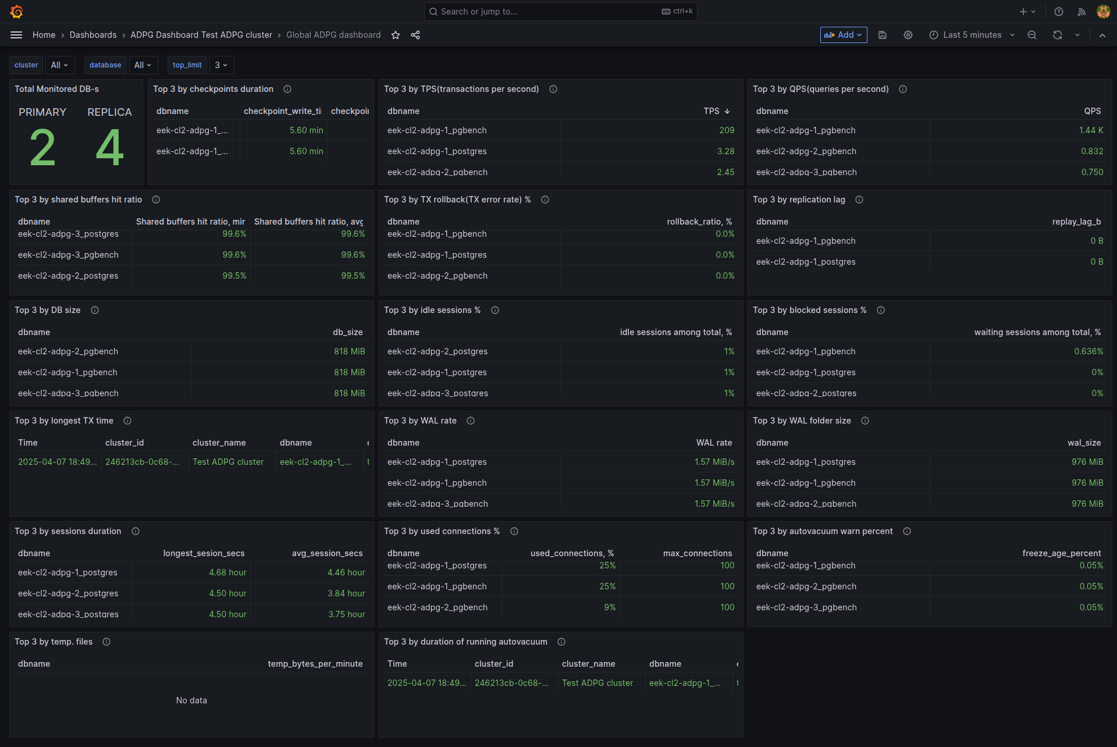Show info for blocked sessions panel

(x=881, y=310)
